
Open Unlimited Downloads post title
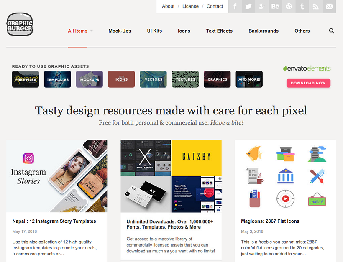click(x=170, y=224)
